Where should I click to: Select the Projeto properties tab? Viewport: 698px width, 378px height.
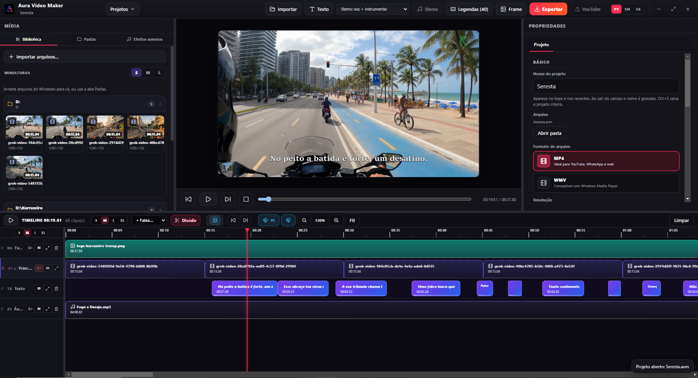tap(541, 45)
